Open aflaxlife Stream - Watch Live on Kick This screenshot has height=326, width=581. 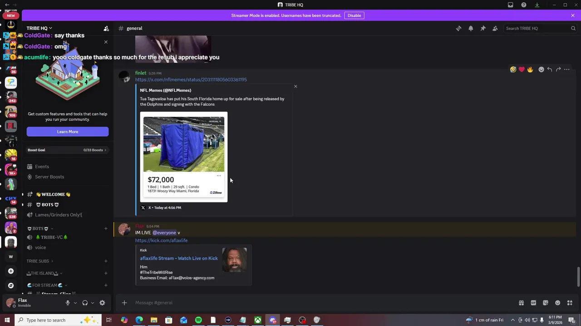(179, 259)
